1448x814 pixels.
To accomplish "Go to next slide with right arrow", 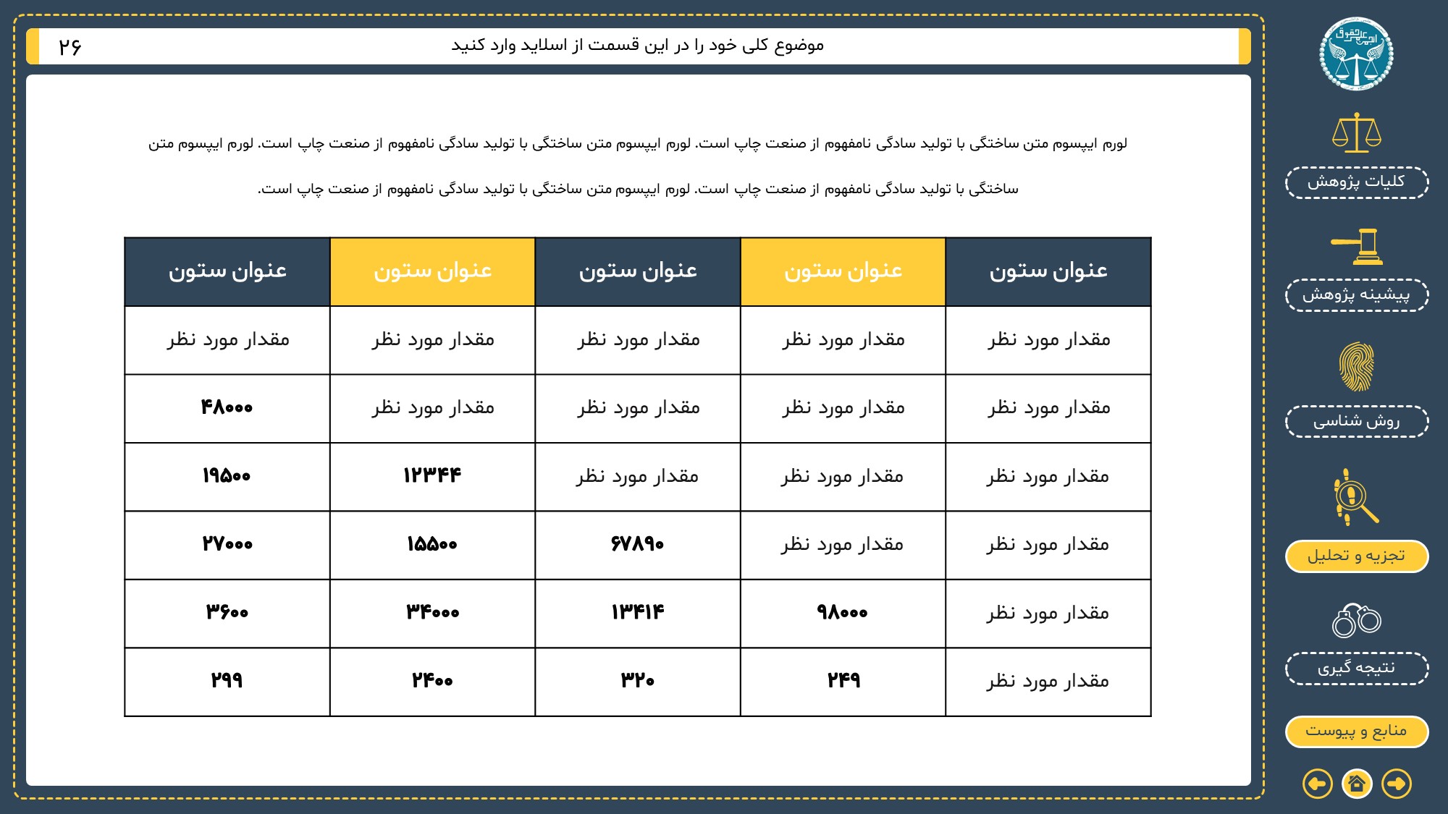I will [1396, 784].
